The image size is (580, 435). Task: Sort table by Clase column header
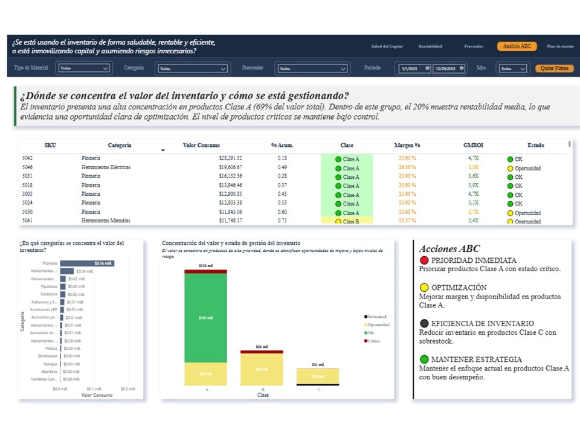point(347,146)
